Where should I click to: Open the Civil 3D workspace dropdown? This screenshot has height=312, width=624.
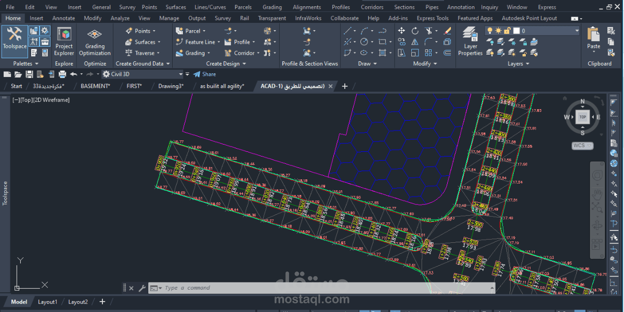coord(143,74)
